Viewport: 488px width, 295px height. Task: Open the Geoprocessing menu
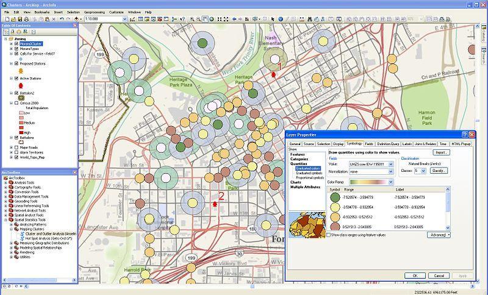point(95,12)
